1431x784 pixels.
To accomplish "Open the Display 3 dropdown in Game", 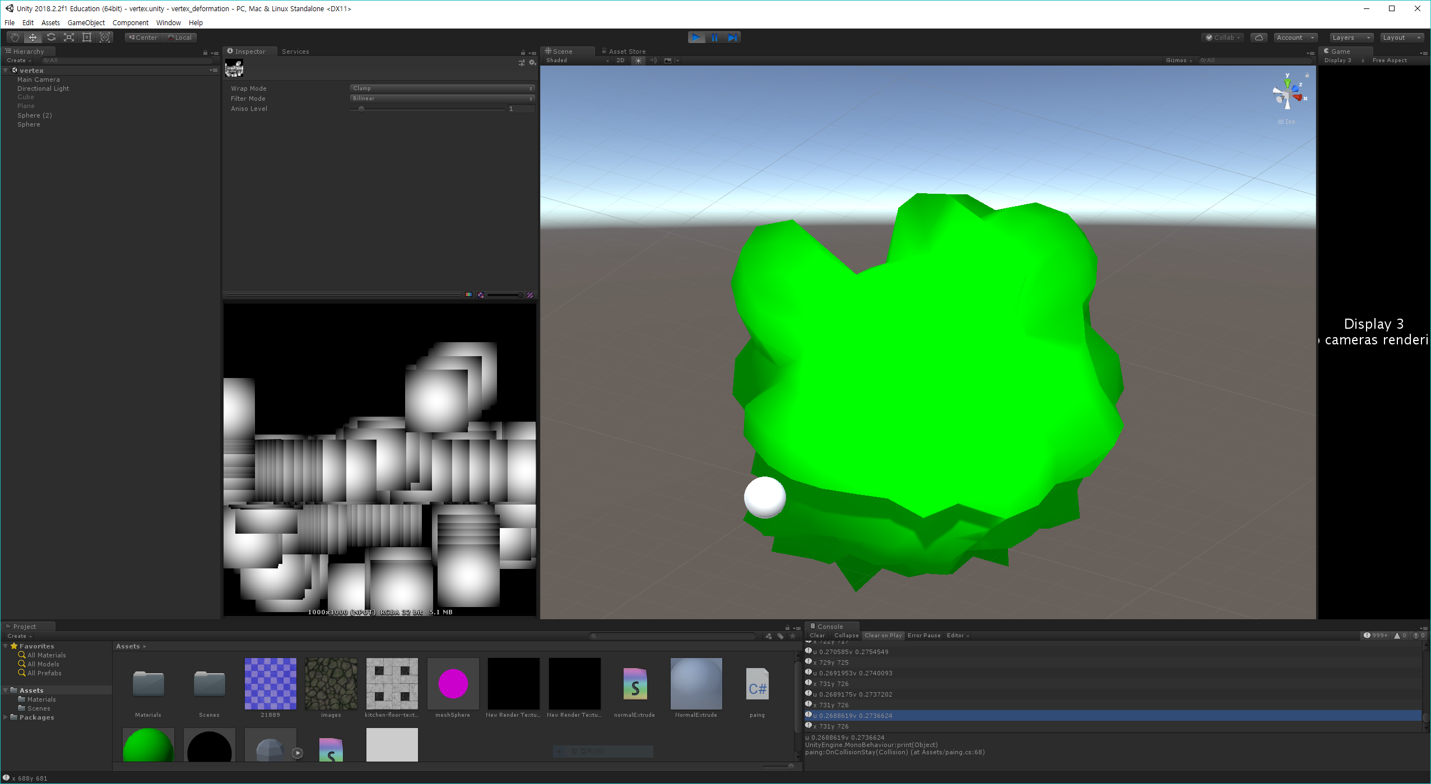I will (1344, 60).
